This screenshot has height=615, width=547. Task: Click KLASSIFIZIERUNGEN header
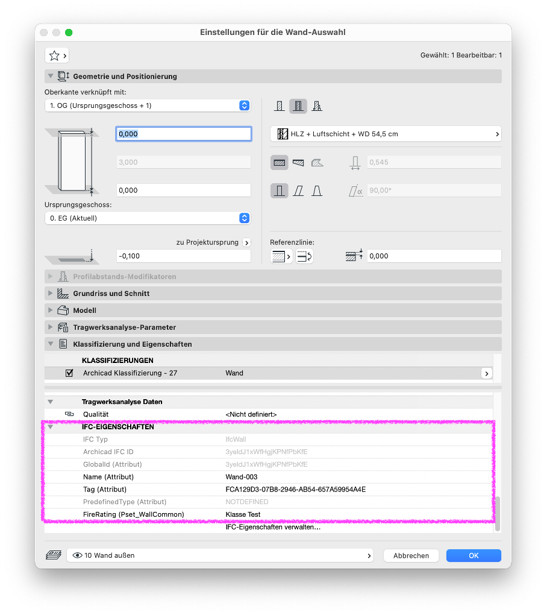click(117, 361)
